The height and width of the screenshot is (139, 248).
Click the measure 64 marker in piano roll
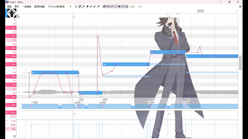169,16
